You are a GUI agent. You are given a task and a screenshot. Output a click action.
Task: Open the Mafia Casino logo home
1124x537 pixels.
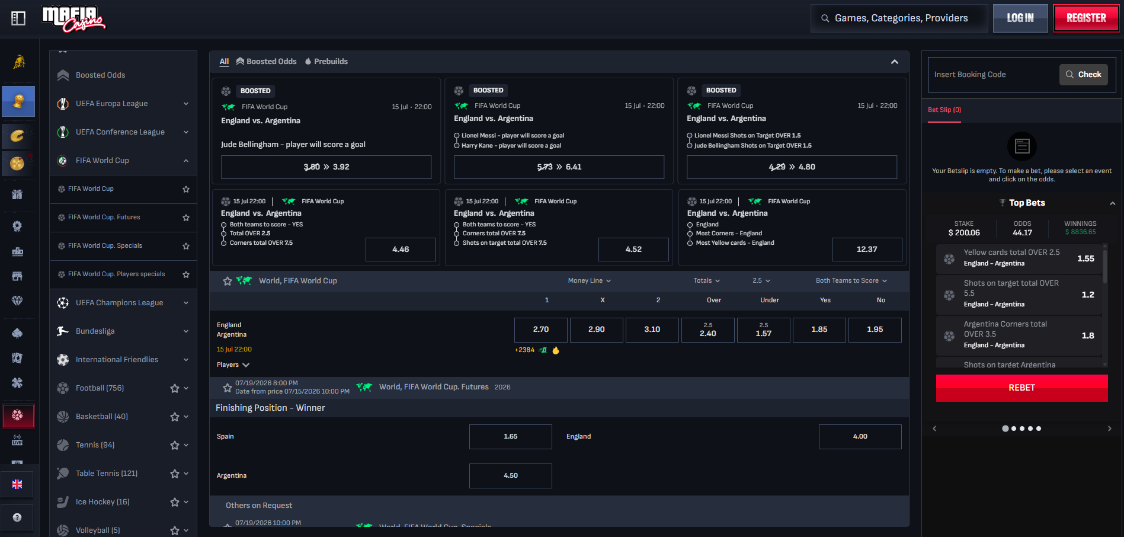pyautogui.click(x=73, y=18)
